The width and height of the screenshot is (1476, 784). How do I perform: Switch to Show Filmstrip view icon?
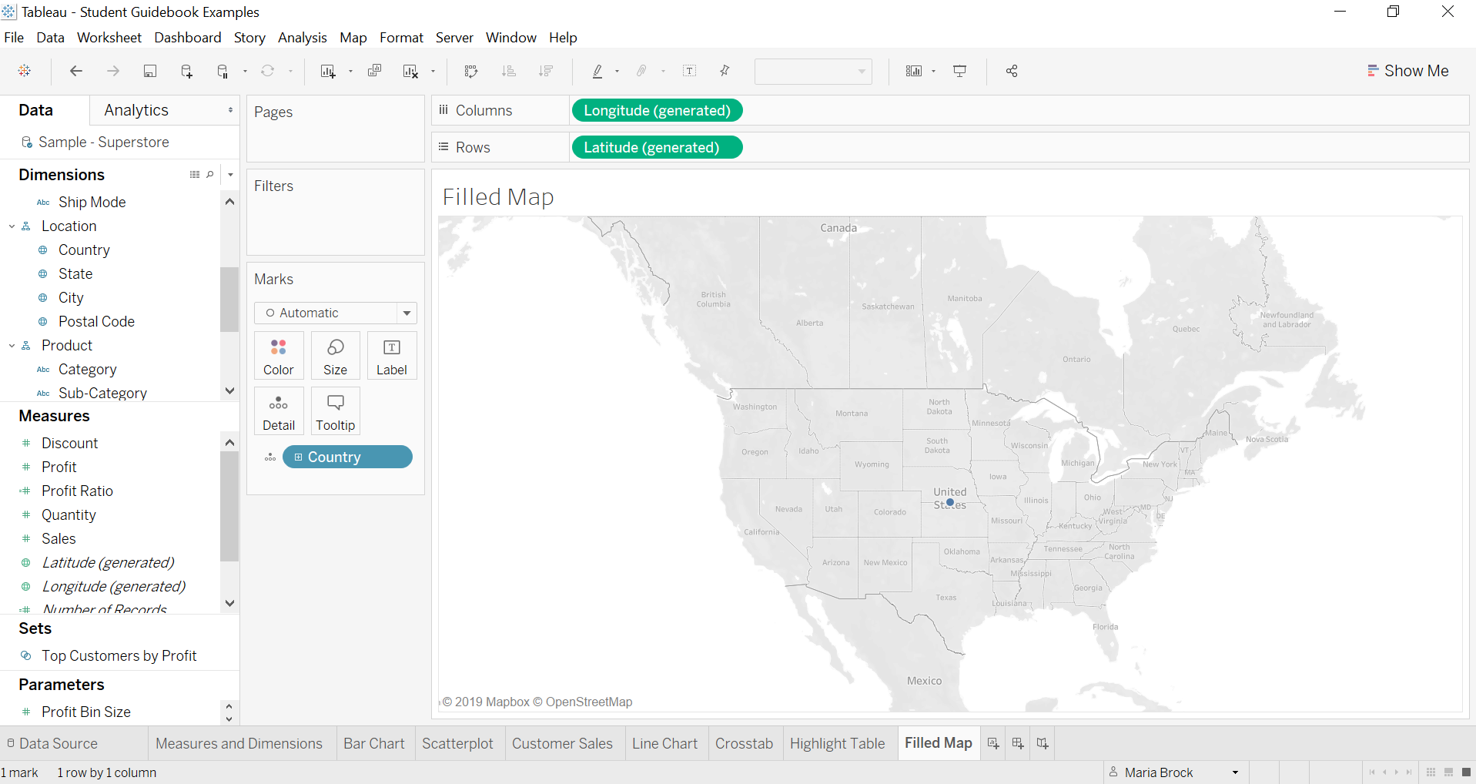click(1448, 772)
